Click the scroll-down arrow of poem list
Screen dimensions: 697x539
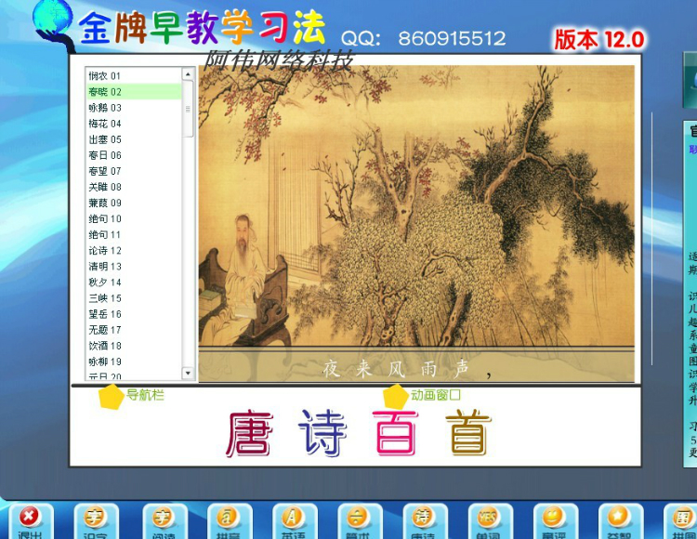click(x=188, y=373)
